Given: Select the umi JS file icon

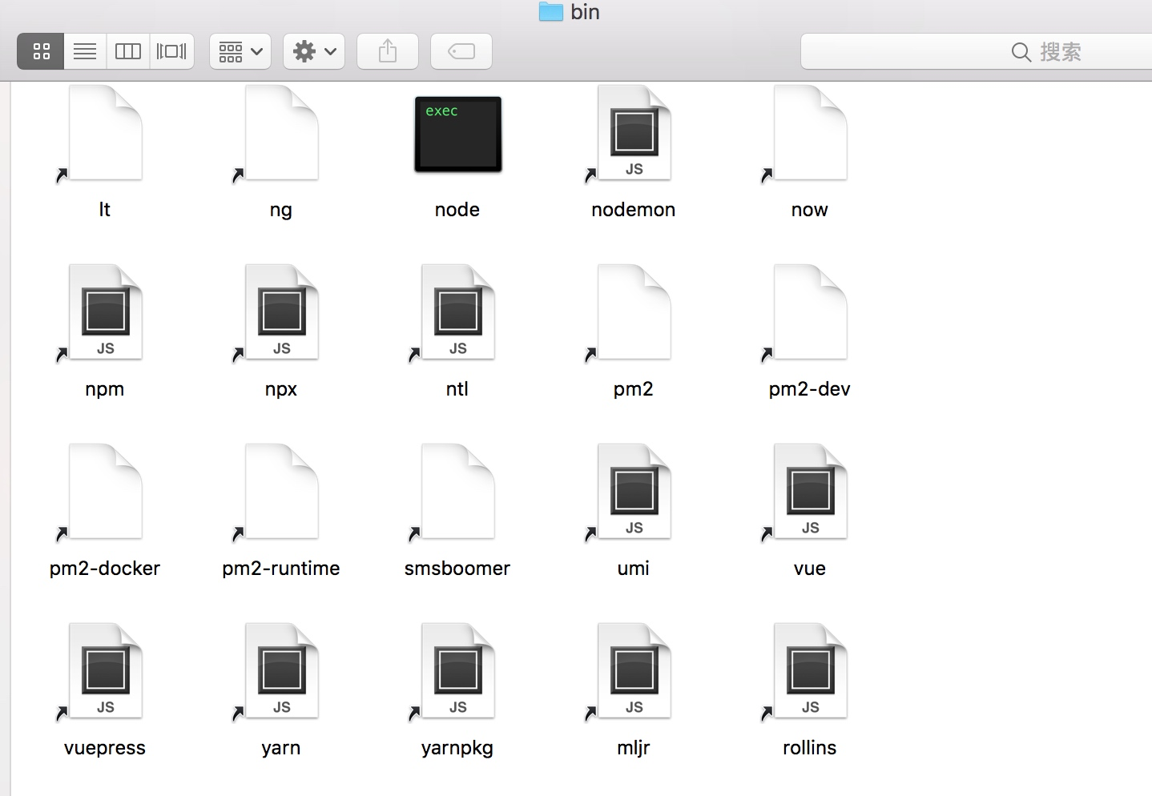Looking at the screenshot, I should [634, 492].
